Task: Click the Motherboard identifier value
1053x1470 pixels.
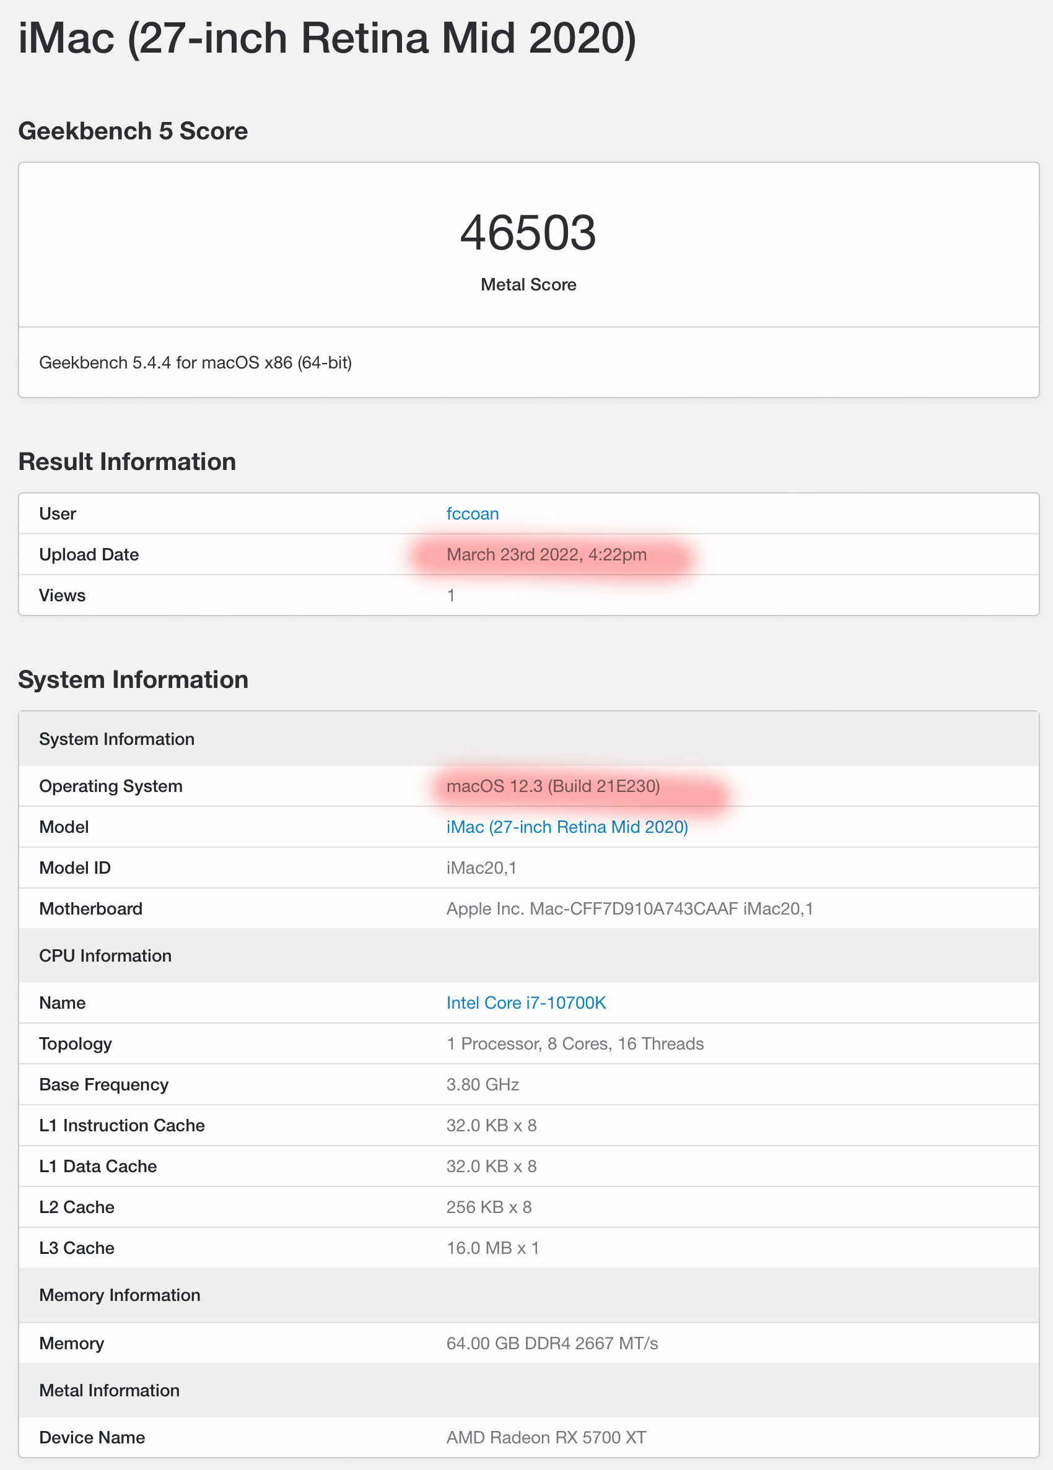Action: (629, 909)
